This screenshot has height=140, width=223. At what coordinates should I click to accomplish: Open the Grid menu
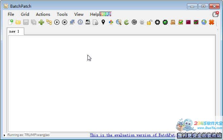25,14
